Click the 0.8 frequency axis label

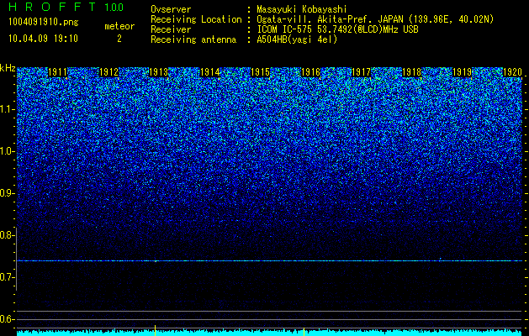(7, 235)
